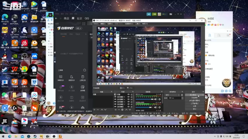The height and width of the screenshot is (139, 248).
Task: Toggle visibility of Game Capture 3 source
Action: 128,102
